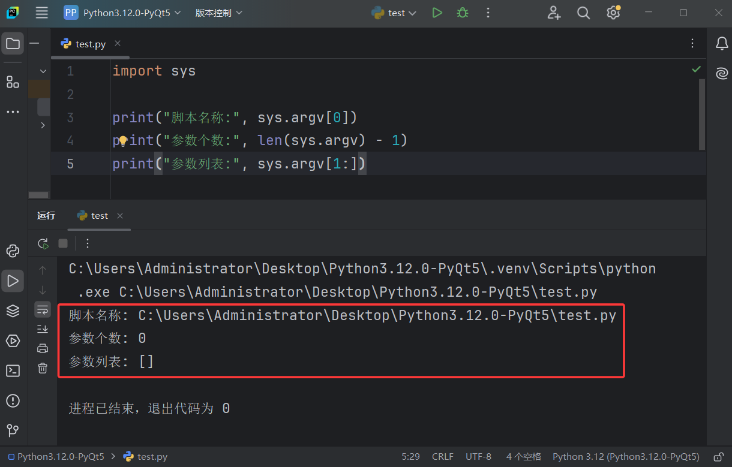The height and width of the screenshot is (467, 732).
Task: Open the AI Assistant spiral icon
Action: [721, 73]
